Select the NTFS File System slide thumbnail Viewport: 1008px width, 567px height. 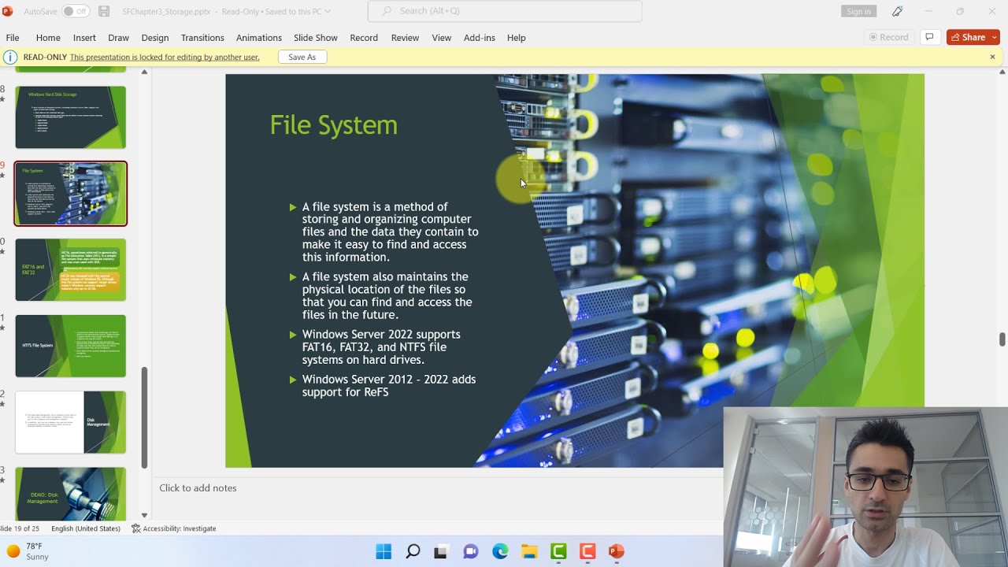coord(70,346)
